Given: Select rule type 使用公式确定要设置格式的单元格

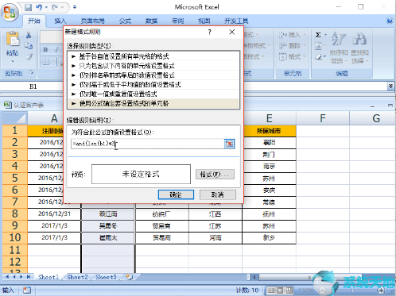Looking at the screenshot, I should click(x=153, y=103).
